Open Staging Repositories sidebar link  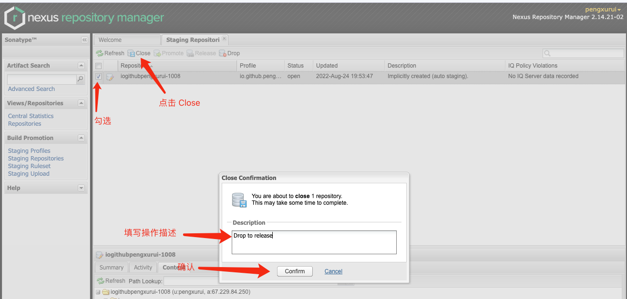(x=36, y=159)
